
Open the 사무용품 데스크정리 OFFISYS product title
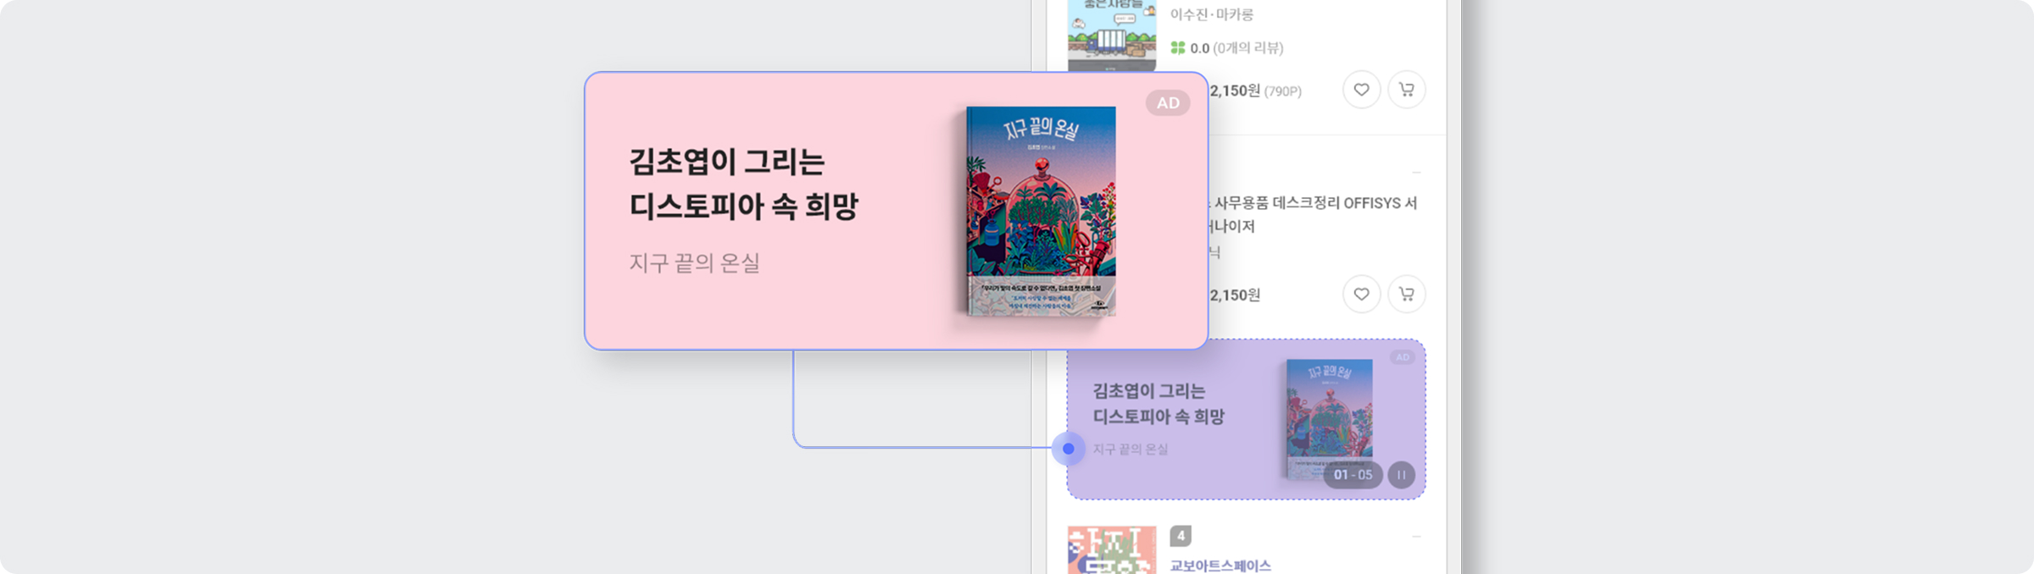1311,214
